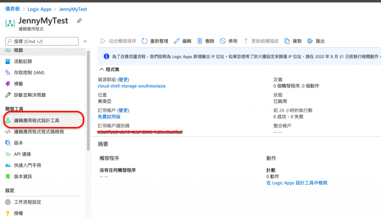
Task: Collapse the sidebar with the double chevron
Action: tap(85, 41)
